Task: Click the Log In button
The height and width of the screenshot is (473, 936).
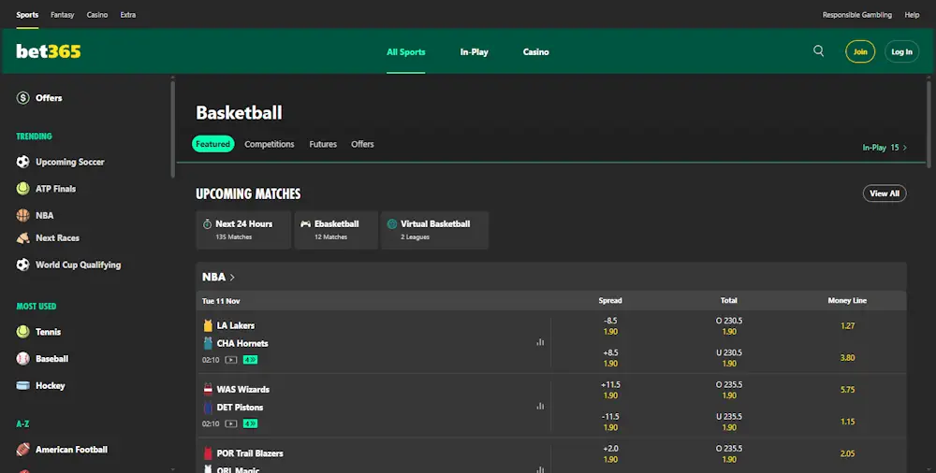Action: tap(902, 52)
